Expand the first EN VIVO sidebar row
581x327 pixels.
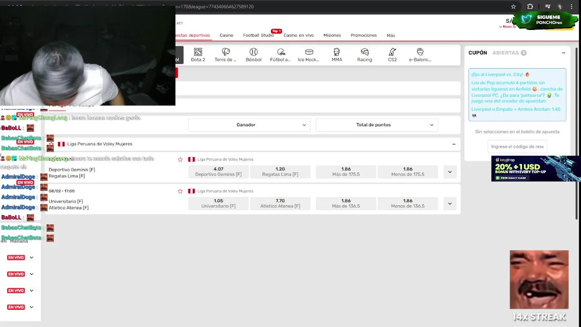(31, 258)
